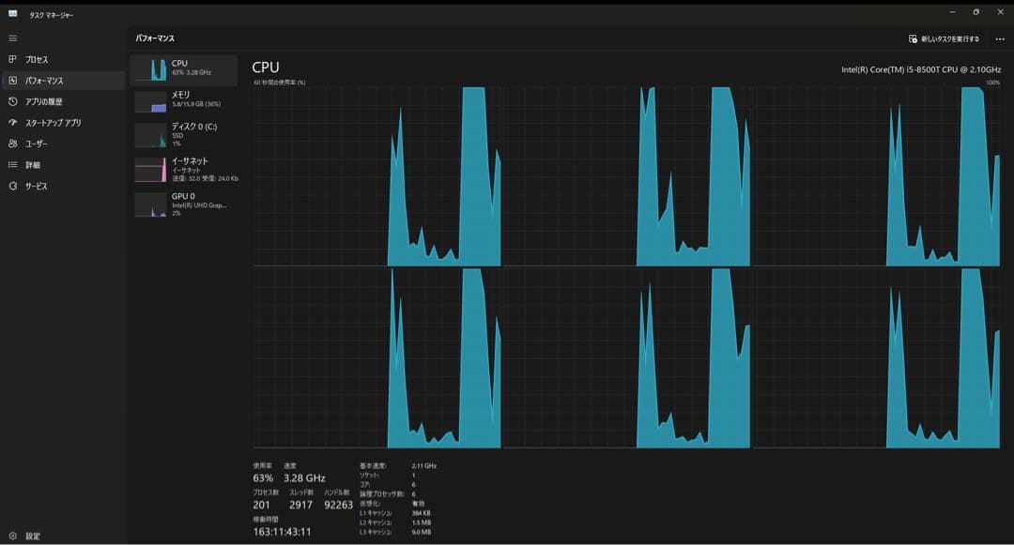Open the 詳細 (Details) page icon
Screen dimensions: 1014x545
pos(13,165)
